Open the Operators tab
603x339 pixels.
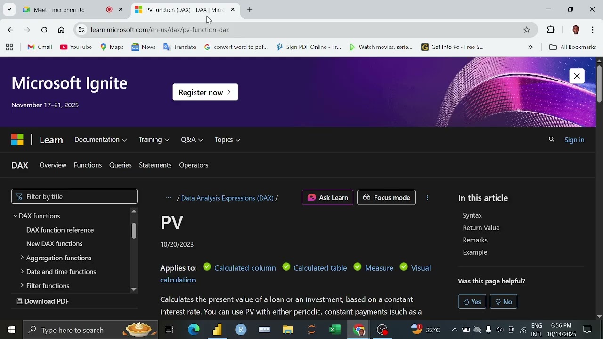(194, 165)
